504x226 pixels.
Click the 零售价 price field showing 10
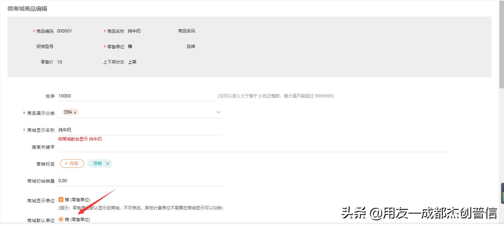pos(60,61)
